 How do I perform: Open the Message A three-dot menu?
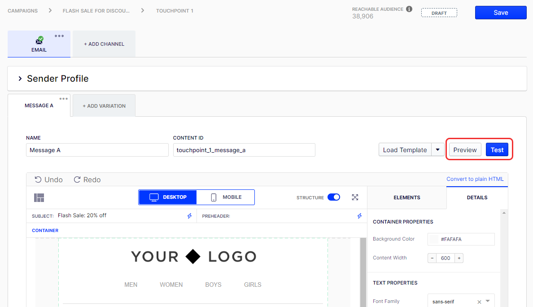pos(64,99)
